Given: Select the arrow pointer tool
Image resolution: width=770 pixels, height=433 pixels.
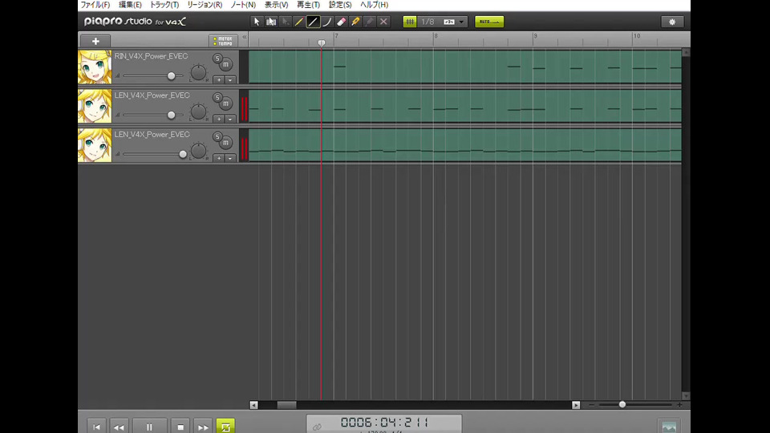Looking at the screenshot, I should 257,22.
